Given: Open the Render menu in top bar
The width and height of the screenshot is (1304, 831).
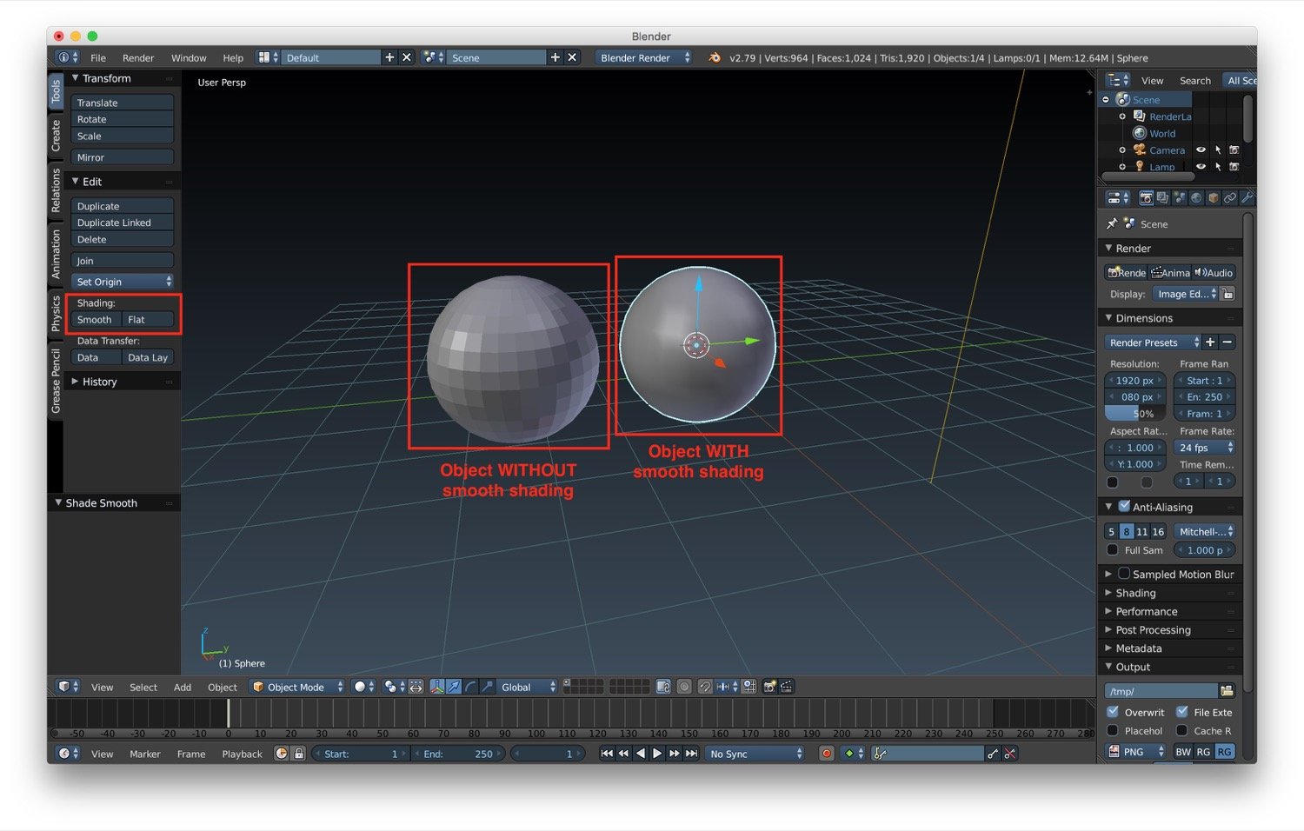Looking at the screenshot, I should pyautogui.click(x=138, y=57).
